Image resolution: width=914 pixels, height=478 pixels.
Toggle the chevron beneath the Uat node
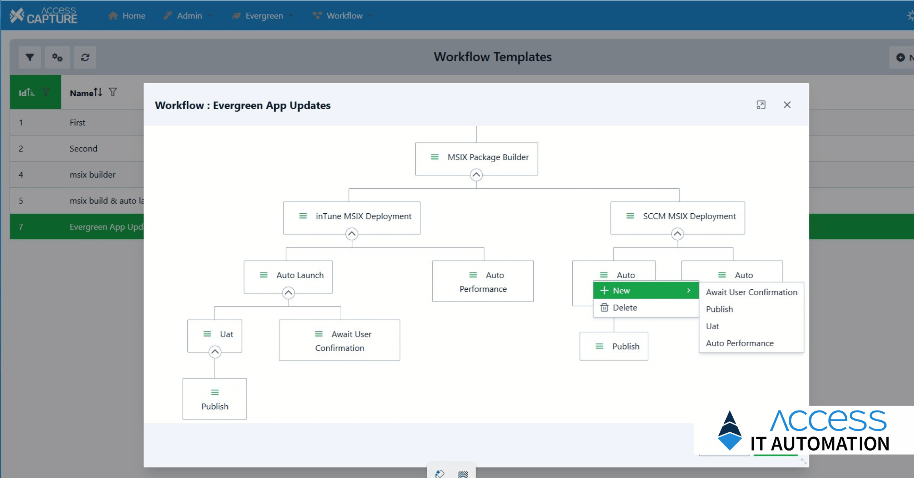point(215,352)
